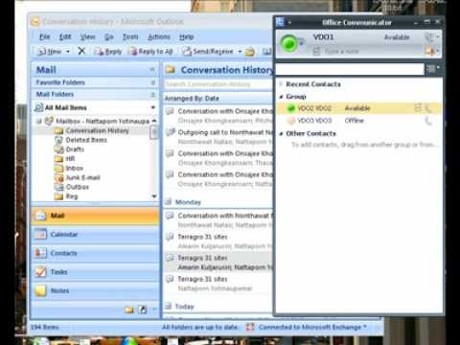Open the Conversation with Nonthawat message
Screen dimensions: 460x345
[218, 220]
